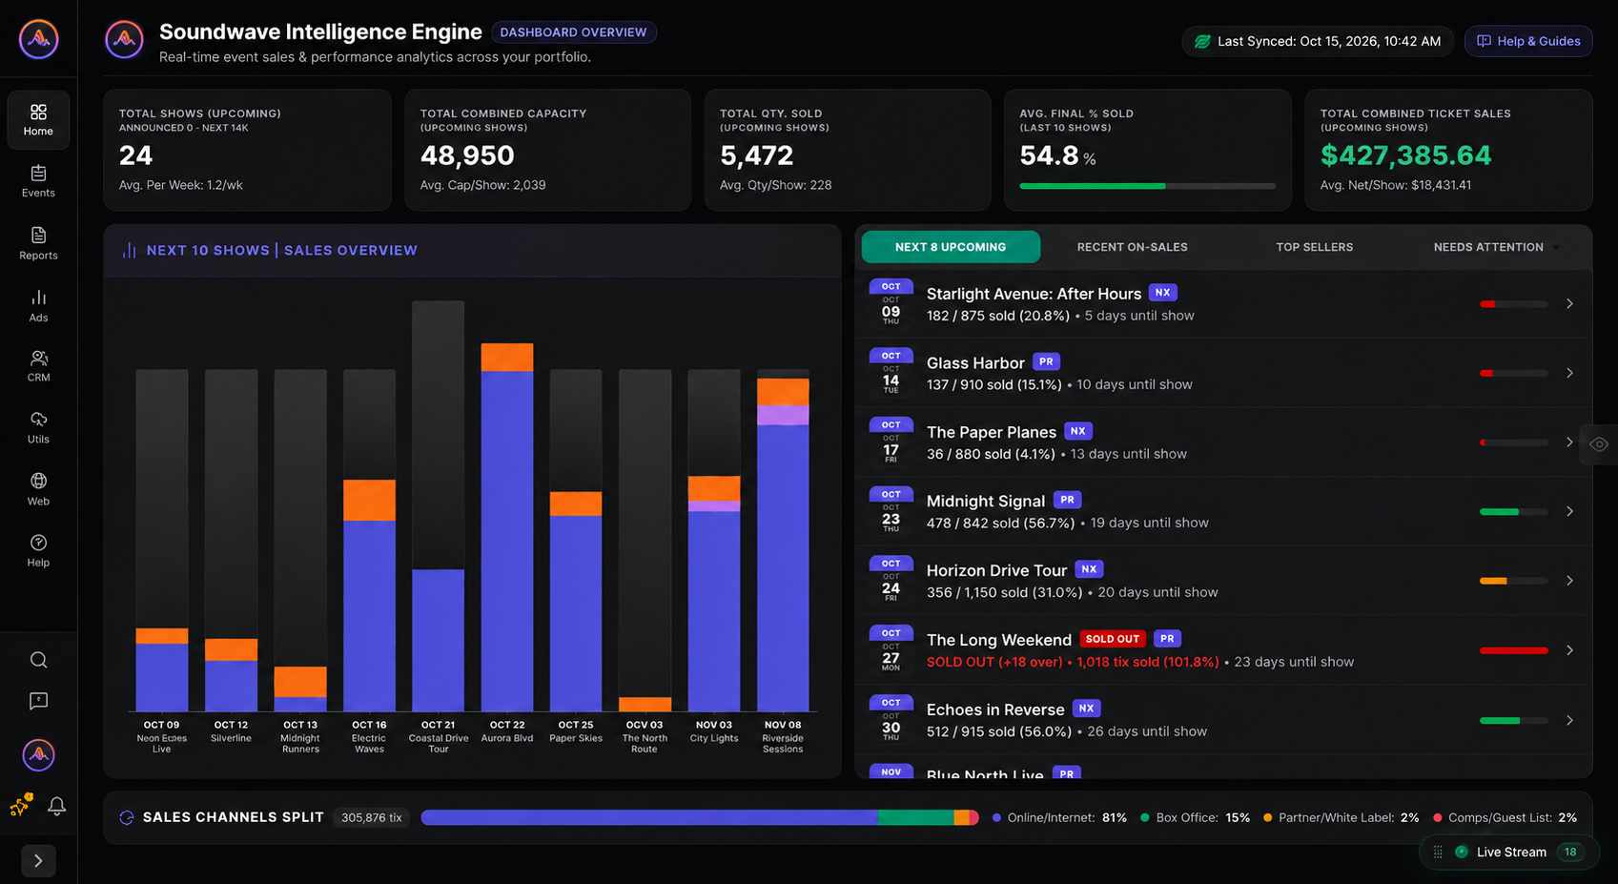Open the Needs Attention dropdown arrow
1618x884 pixels.
point(1556,248)
